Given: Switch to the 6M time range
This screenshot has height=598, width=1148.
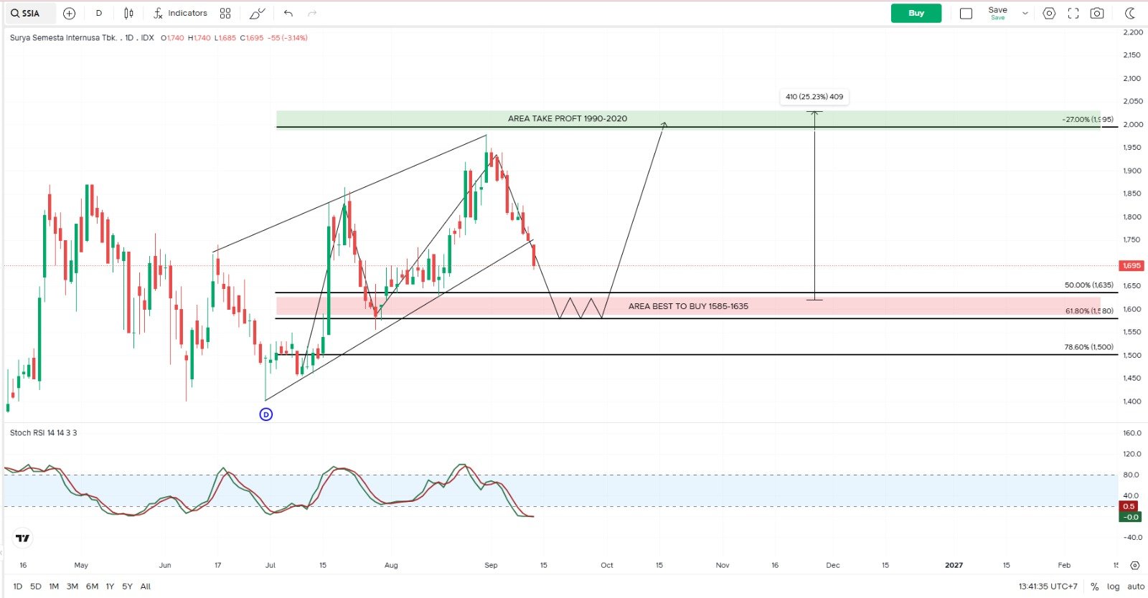Looking at the screenshot, I should [92, 587].
